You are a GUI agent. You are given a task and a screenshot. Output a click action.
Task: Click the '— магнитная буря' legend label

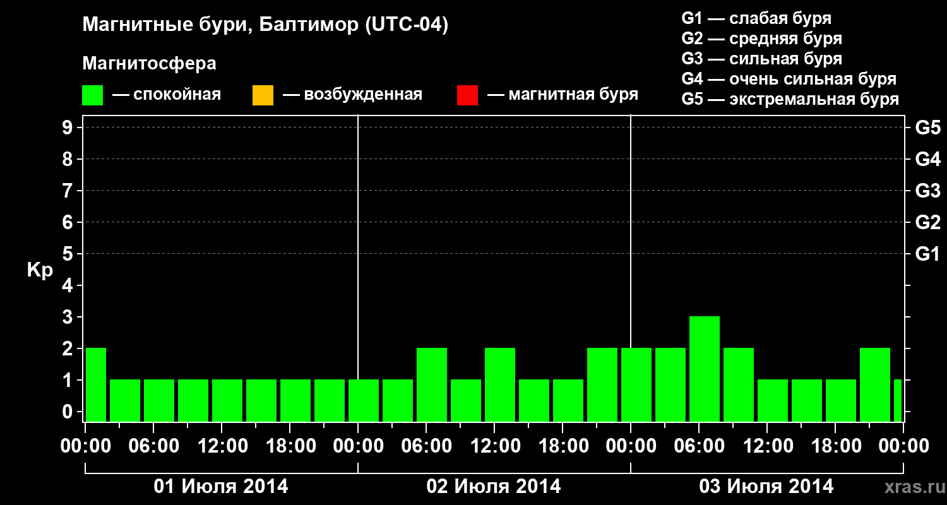563,95
